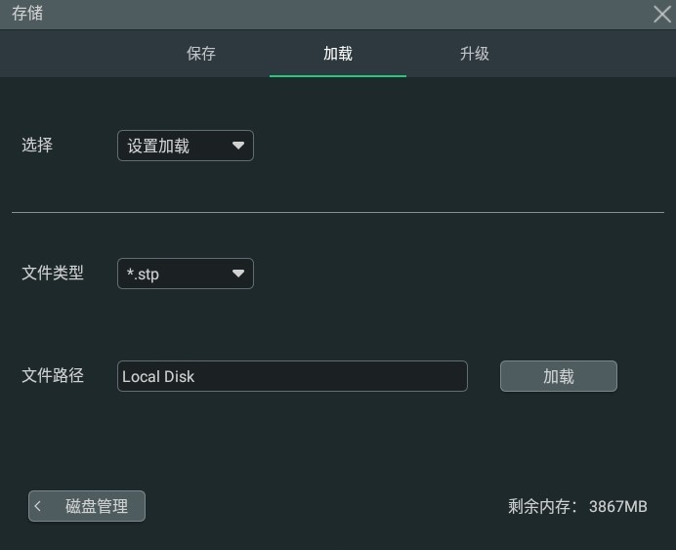Open 磁盘管理 disk management
This screenshot has height=550, width=676.
click(87, 506)
